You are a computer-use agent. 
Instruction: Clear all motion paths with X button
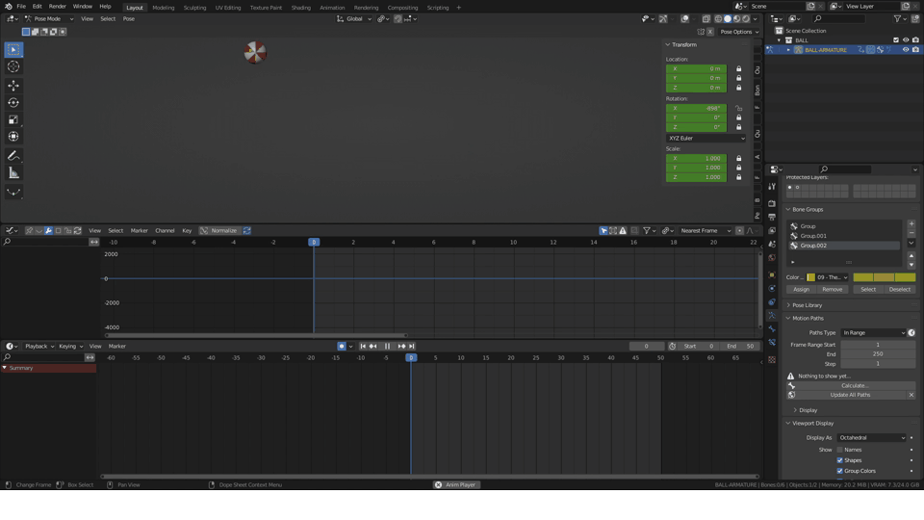coord(911,395)
